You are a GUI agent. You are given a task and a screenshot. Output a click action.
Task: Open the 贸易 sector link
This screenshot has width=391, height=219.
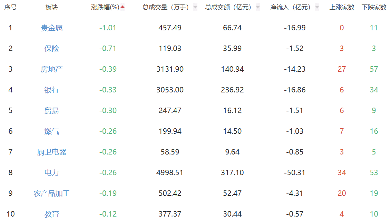(52, 111)
